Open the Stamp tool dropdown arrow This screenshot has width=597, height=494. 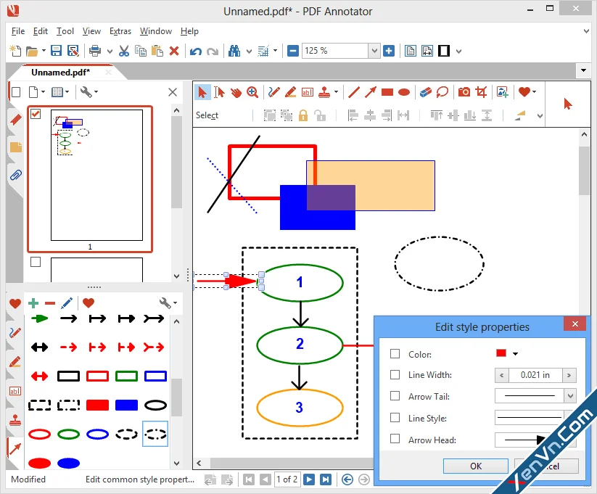pos(336,92)
